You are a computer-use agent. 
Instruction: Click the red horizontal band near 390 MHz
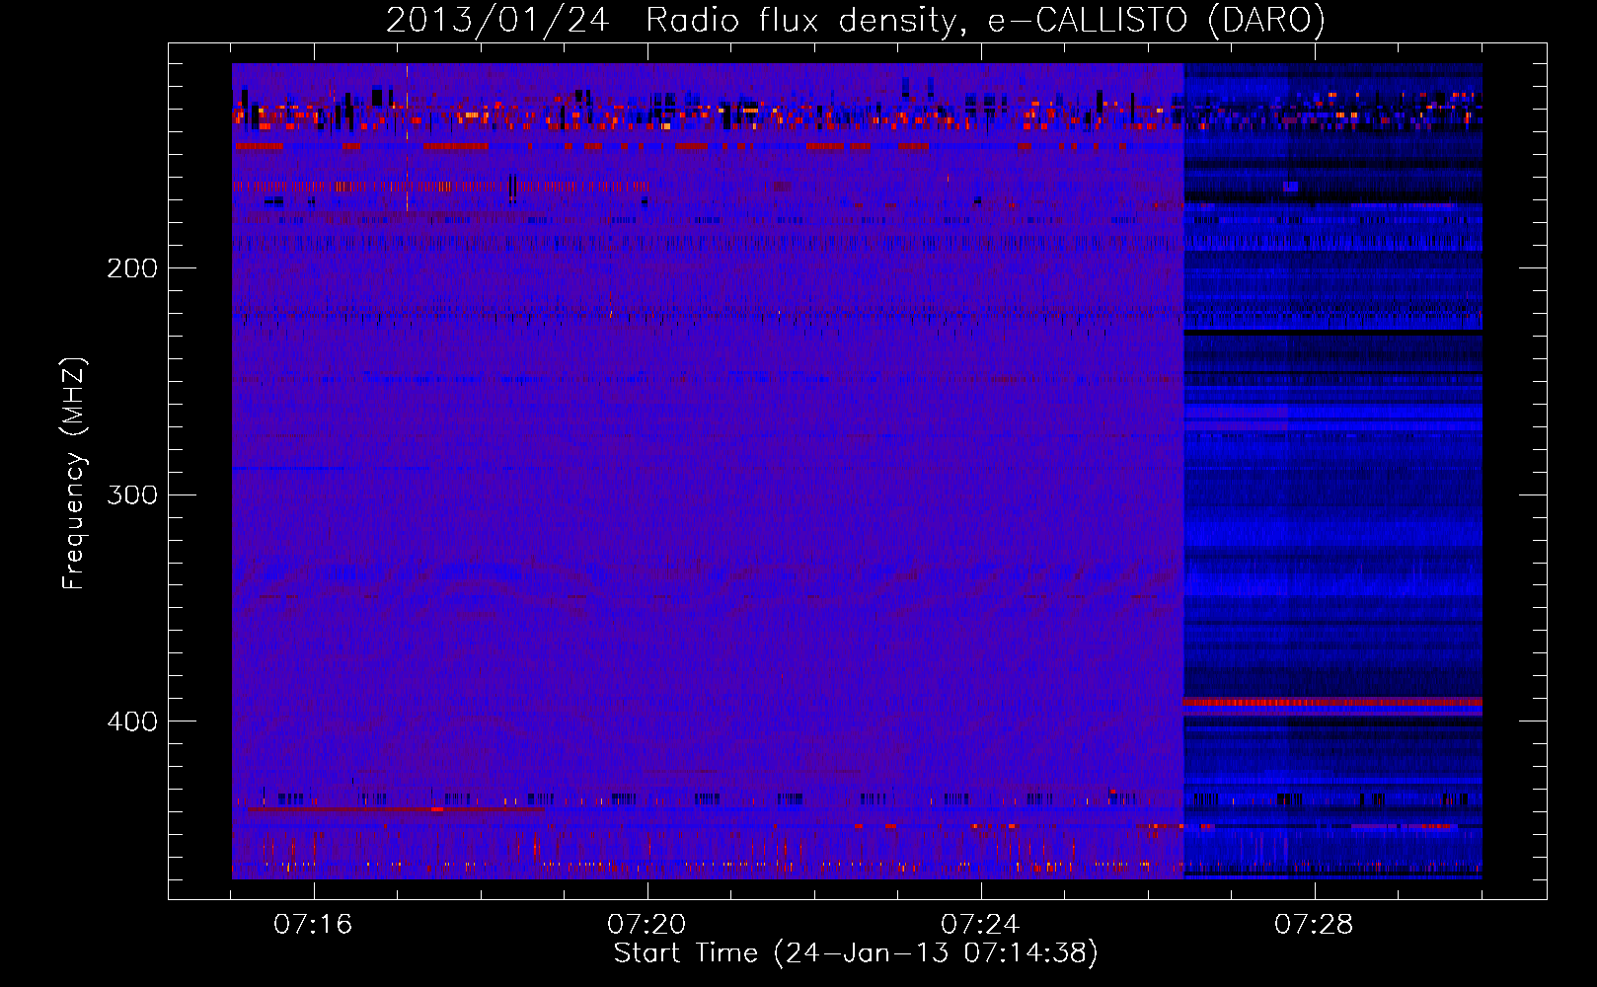[1332, 703]
